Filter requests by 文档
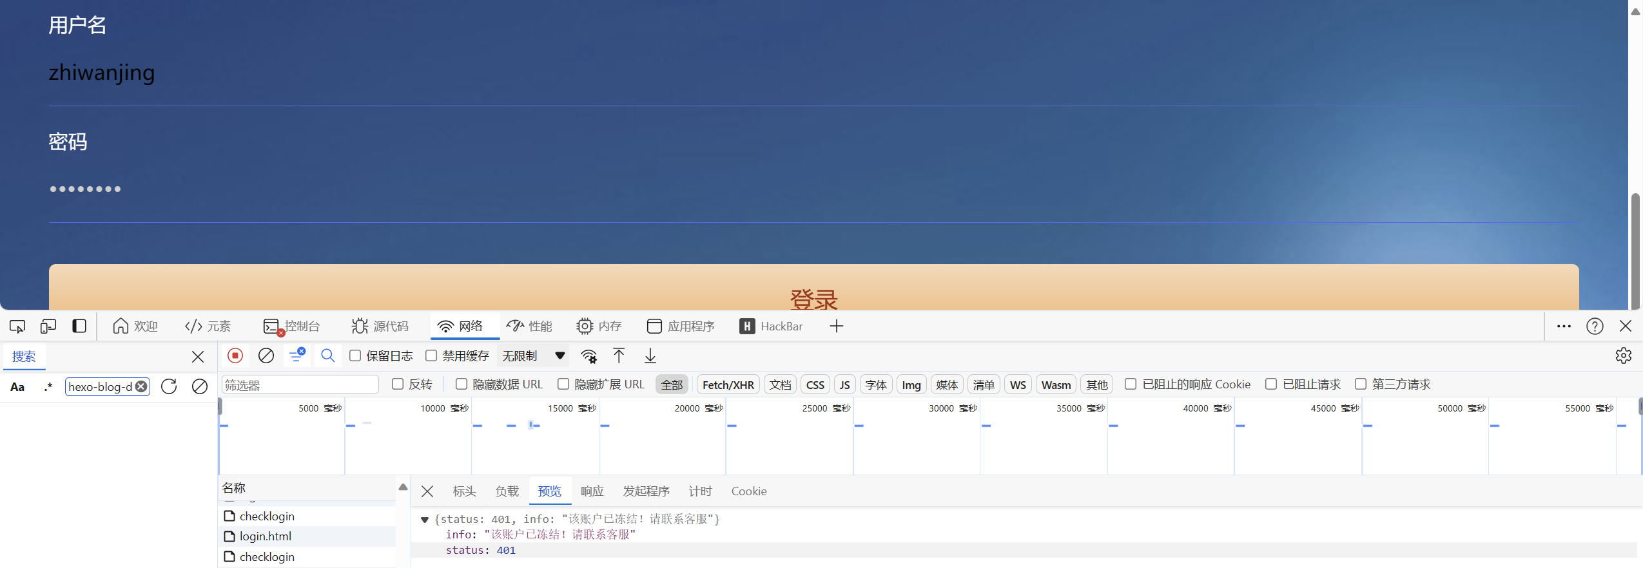The image size is (1643, 568). click(x=780, y=385)
